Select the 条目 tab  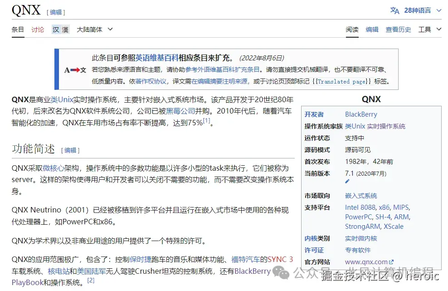[18, 29]
